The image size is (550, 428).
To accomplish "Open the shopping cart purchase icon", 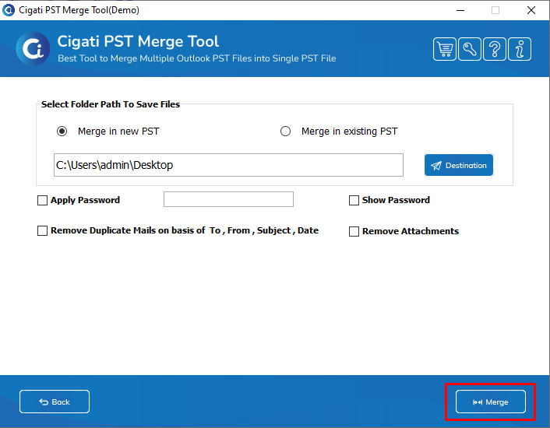I will pyautogui.click(x=444, y=49).
